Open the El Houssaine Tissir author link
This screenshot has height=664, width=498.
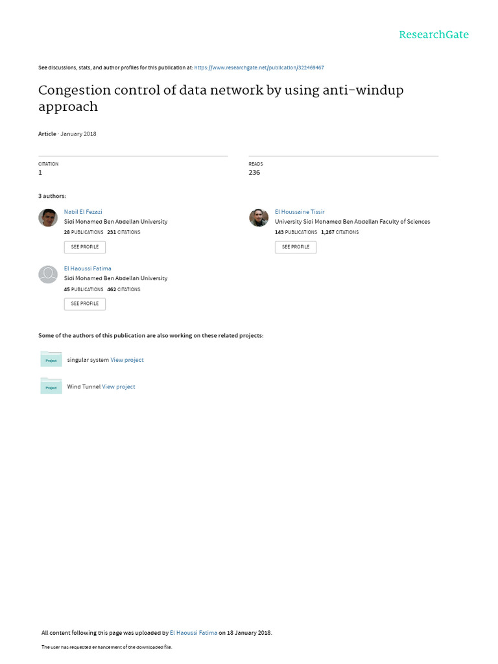pos(300,212)
